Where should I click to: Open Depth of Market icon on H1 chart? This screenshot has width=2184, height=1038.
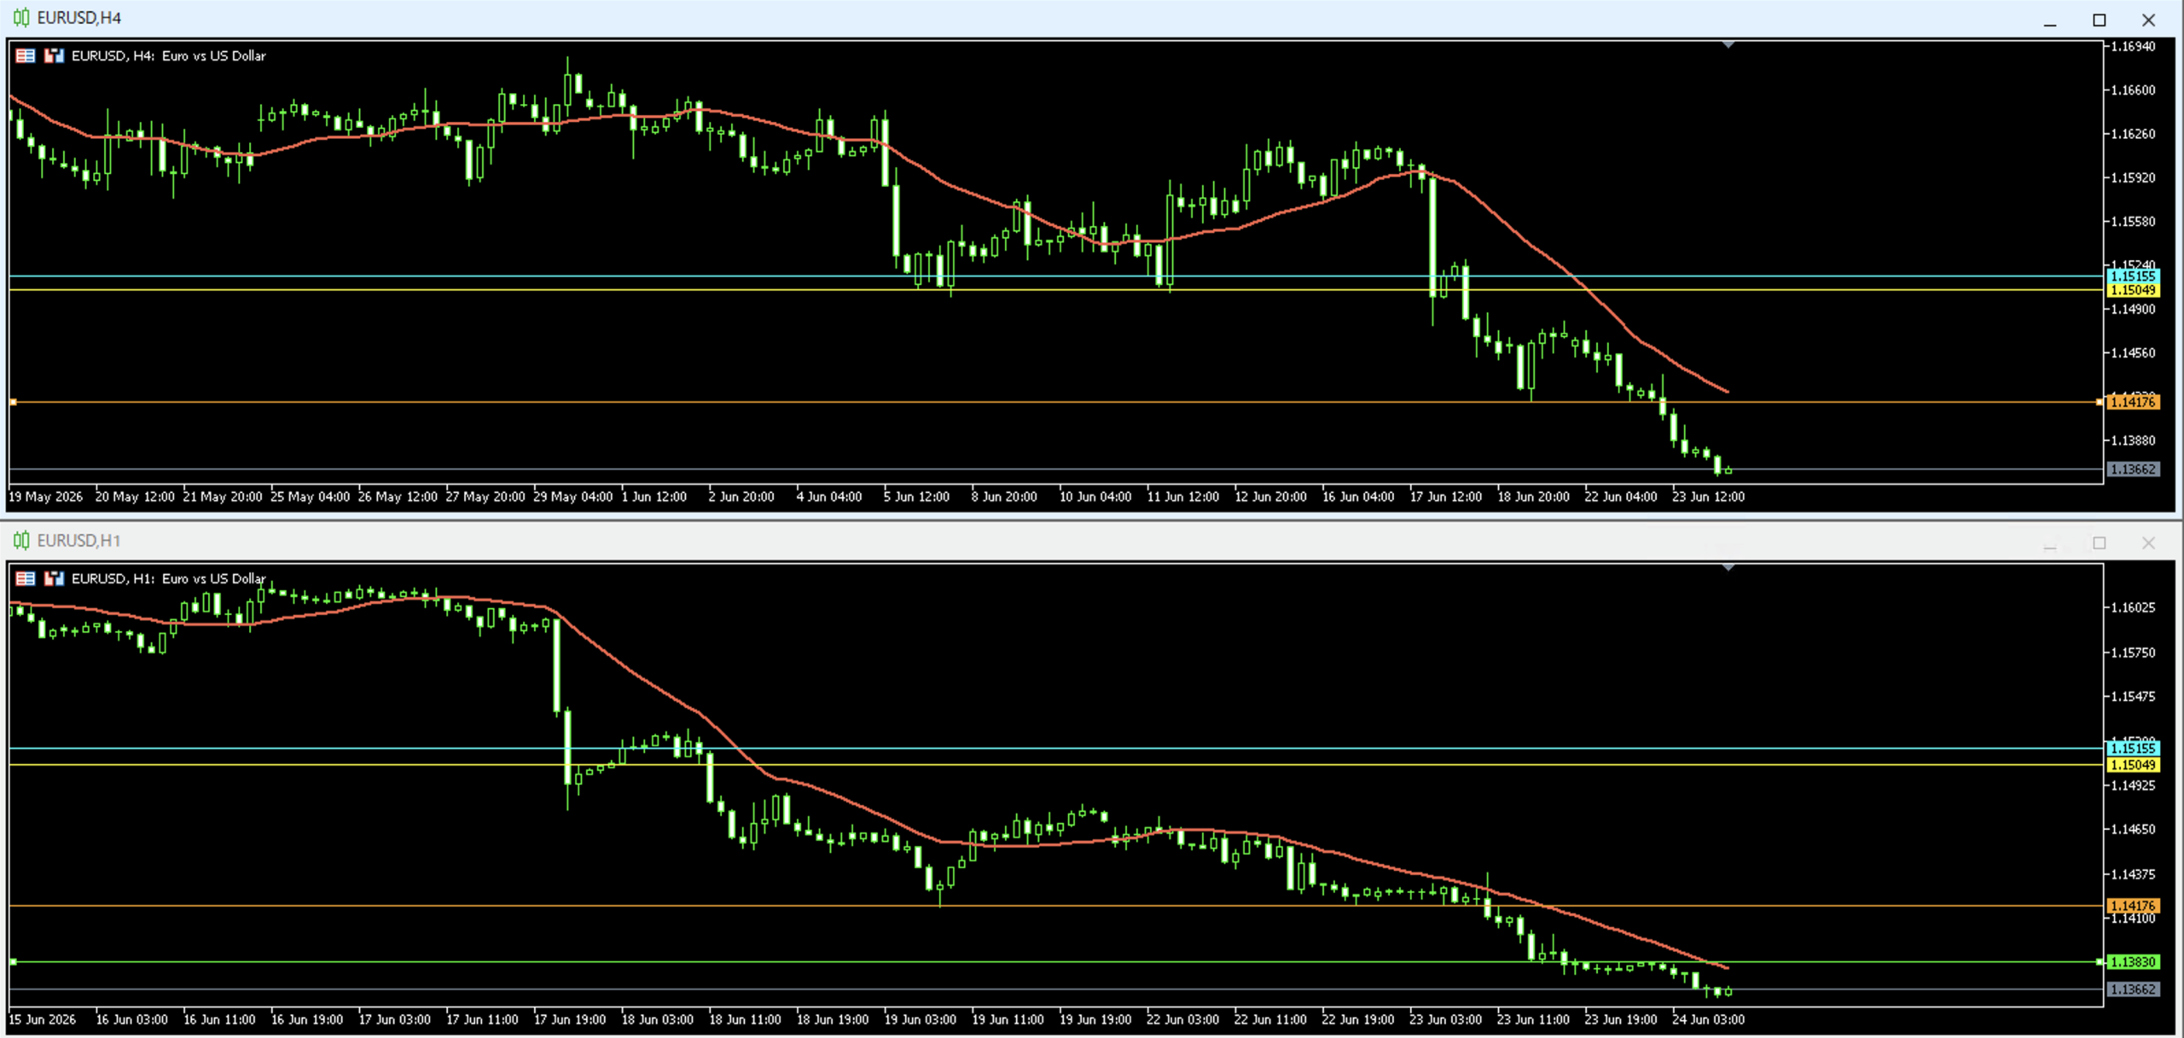tap(55, 578)
